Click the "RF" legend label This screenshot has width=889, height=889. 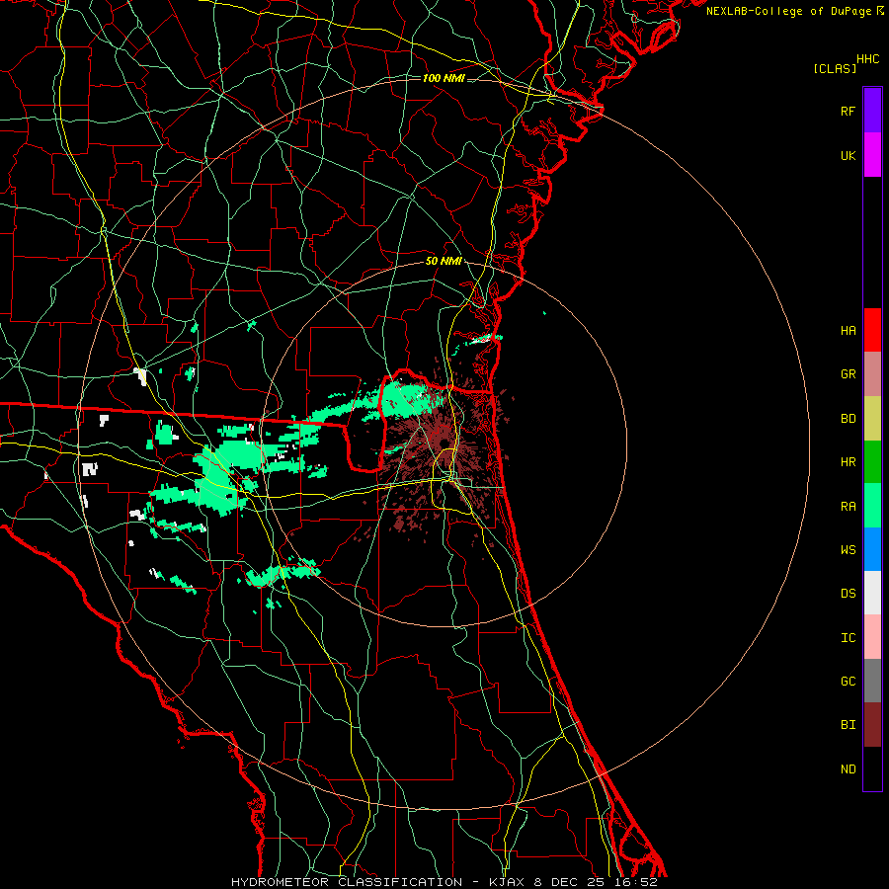point(849,112)
